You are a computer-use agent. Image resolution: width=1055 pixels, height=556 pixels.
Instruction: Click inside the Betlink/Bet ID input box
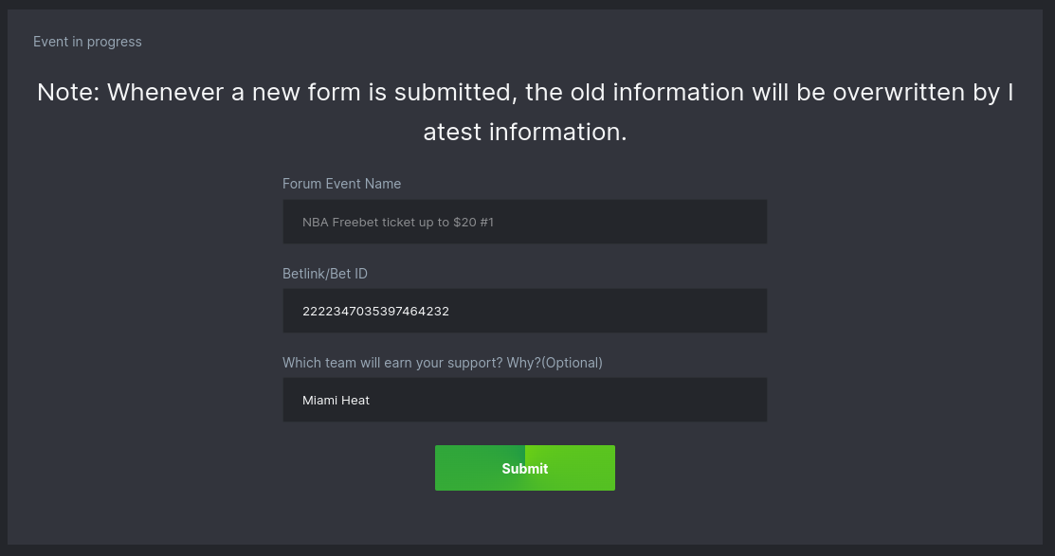pyautogui.click(x=524, y=311)
